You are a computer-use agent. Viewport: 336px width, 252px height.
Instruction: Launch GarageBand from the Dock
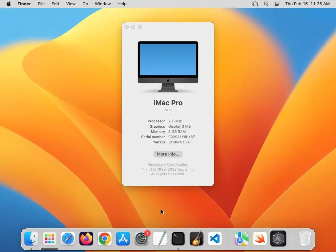[x=197, y=239]
